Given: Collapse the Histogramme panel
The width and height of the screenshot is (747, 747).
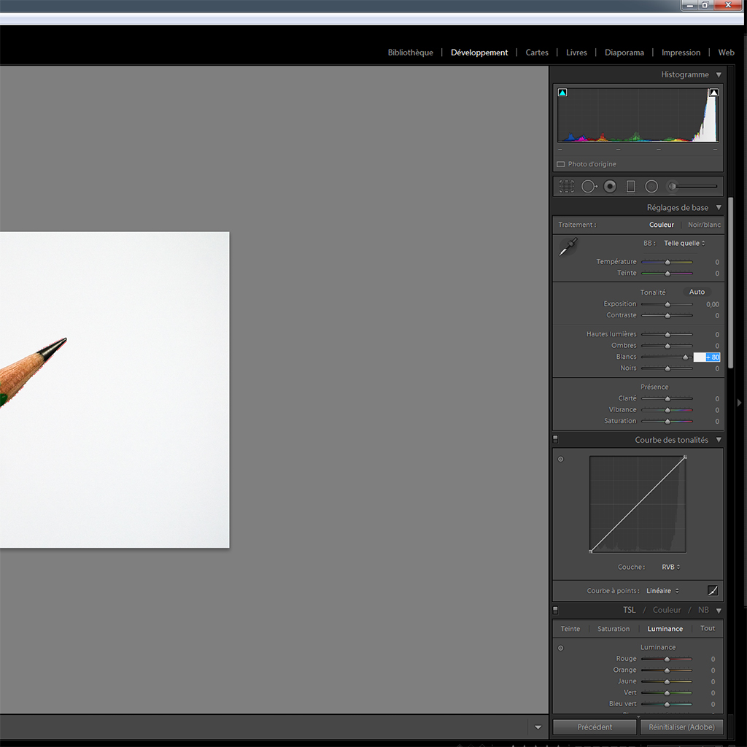Looking at the screenshot, I should click(719, 74).
